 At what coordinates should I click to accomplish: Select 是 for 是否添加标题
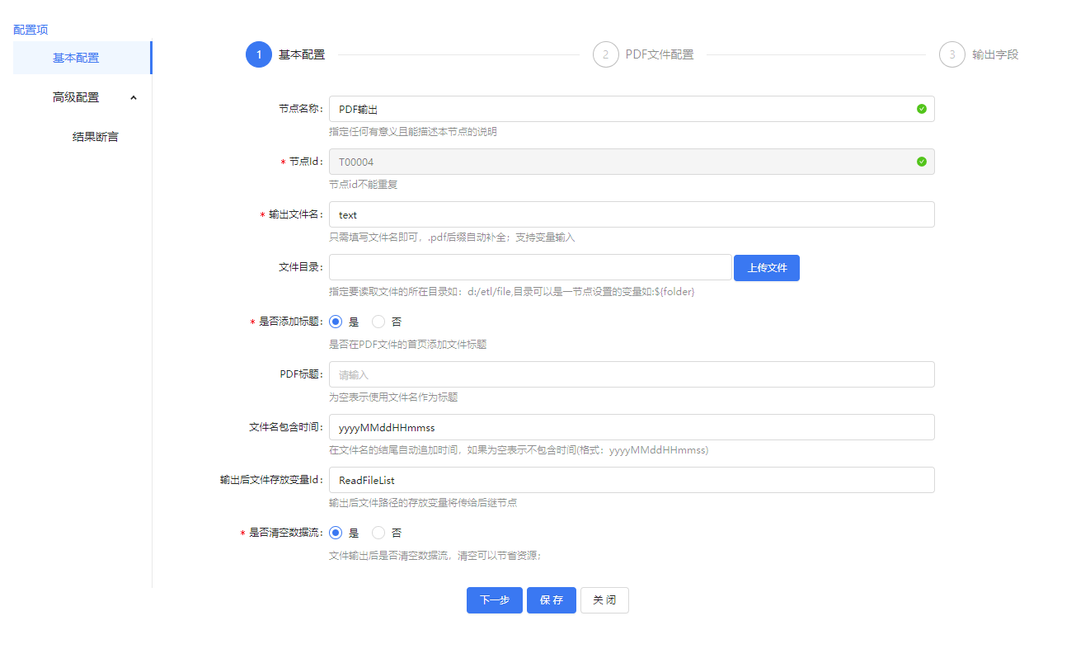coord(336,322)
